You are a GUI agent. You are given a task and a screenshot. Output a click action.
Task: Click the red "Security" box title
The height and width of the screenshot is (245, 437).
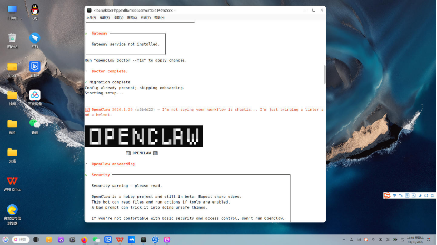[x=101, y=175]
